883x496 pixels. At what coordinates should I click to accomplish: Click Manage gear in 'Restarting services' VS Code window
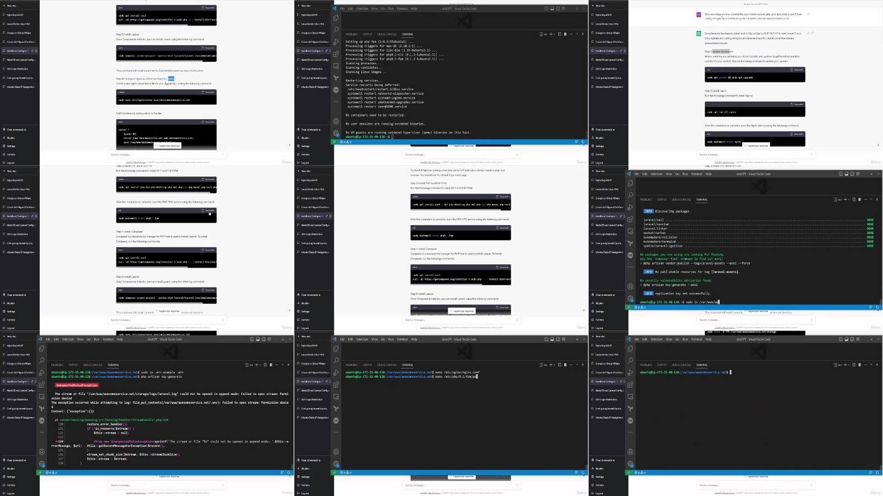[x=336, y=133]
